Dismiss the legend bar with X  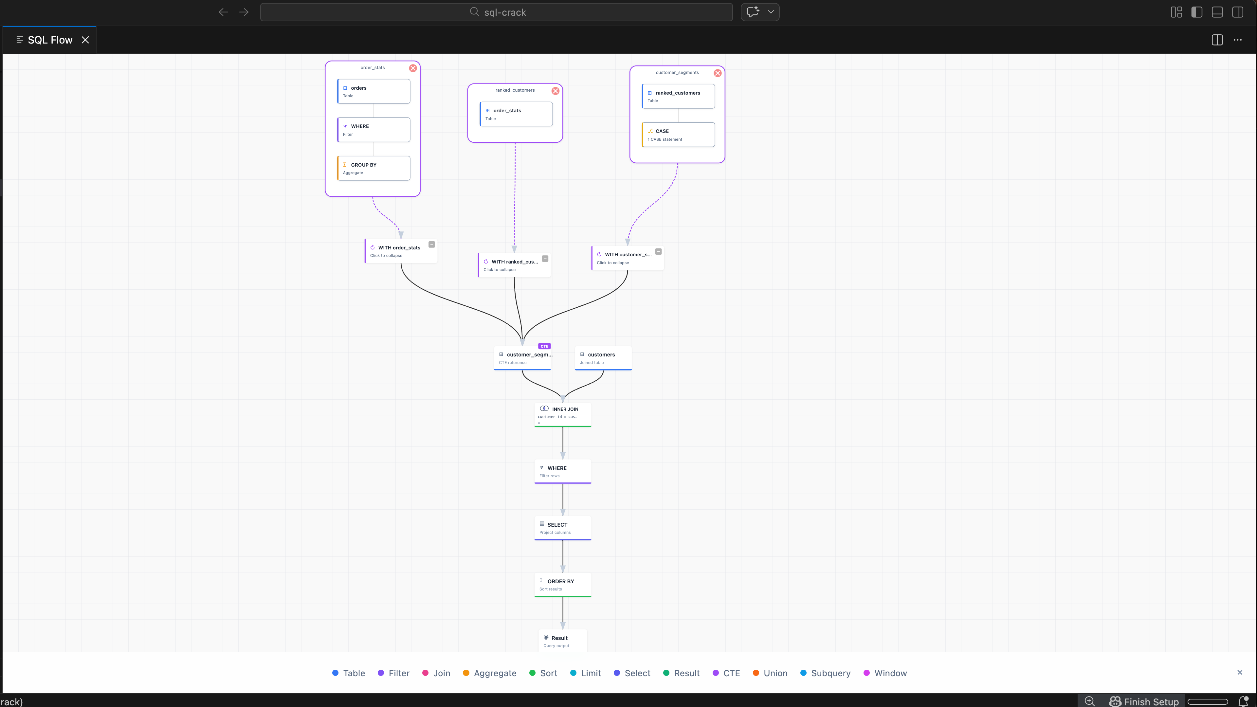pyautogui.click(x=1239, y=672)
